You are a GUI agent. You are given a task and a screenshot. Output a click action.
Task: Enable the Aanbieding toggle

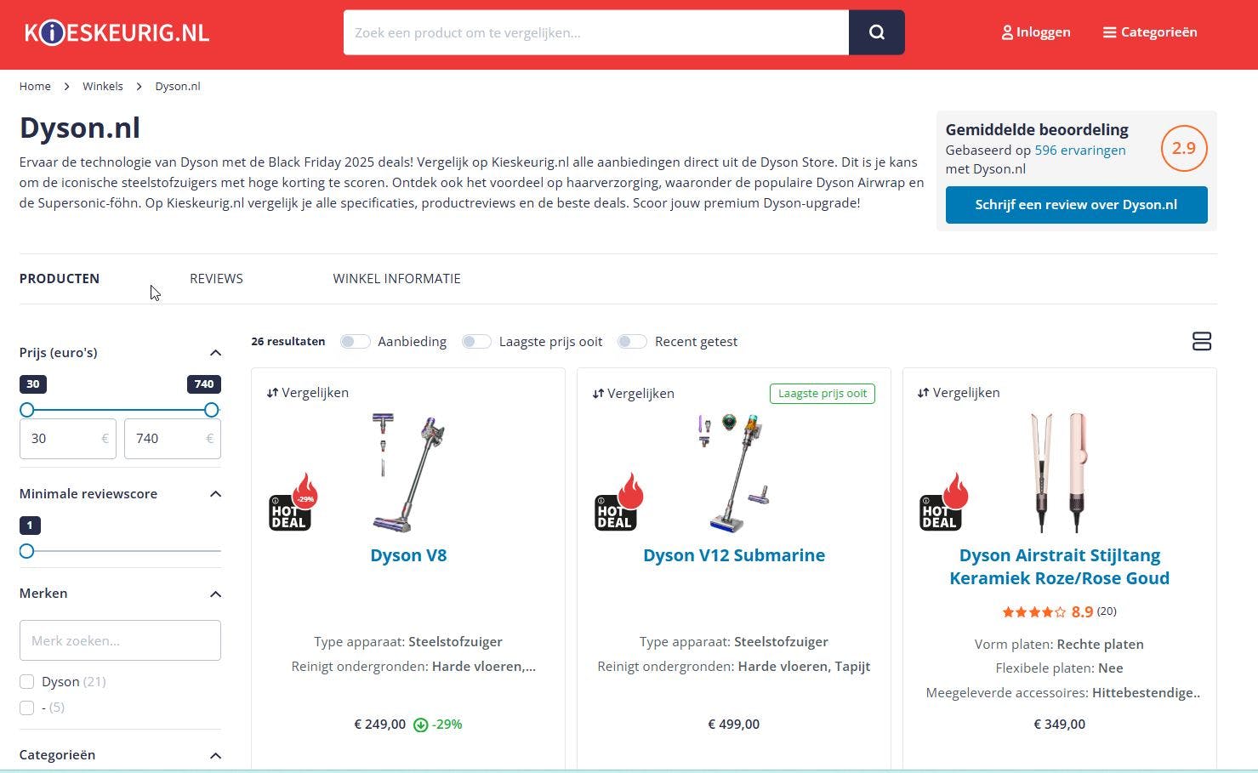355,341
